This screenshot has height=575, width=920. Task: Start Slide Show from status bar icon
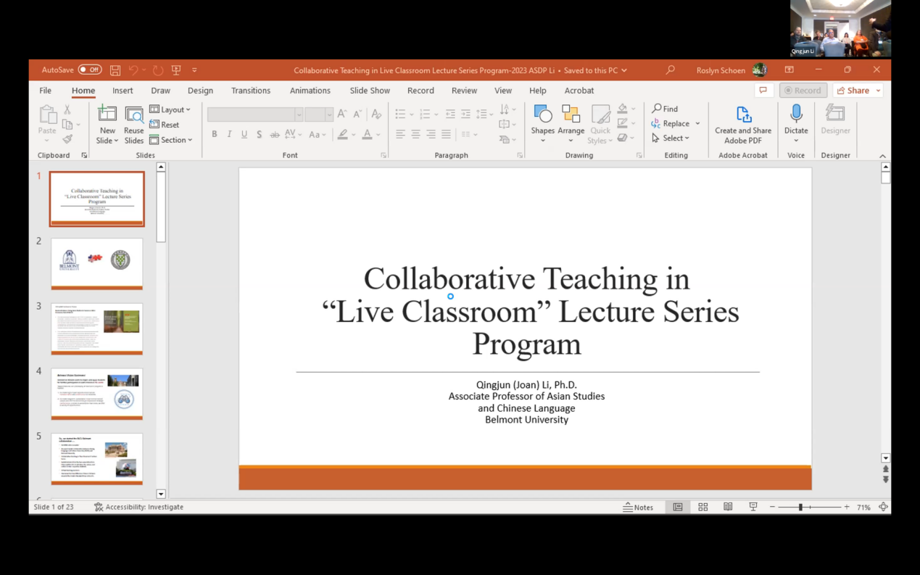753,508
